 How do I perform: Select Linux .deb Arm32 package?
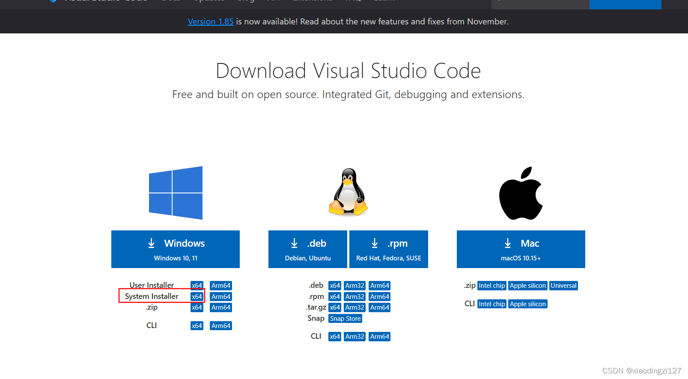[355, 286]
